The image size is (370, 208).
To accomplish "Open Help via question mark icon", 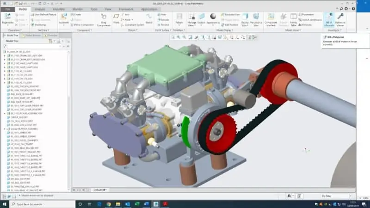I will (353, 9).
